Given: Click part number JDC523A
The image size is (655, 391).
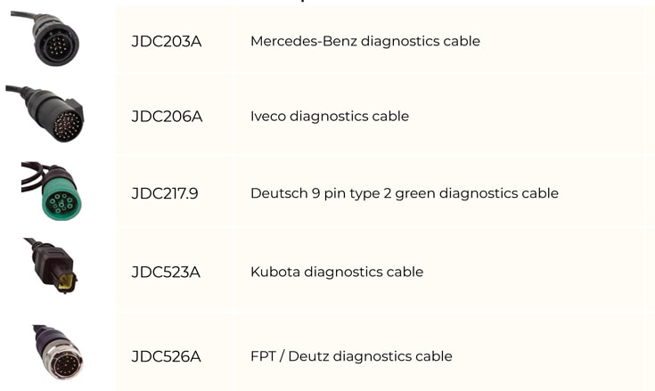Looking at the screenshot, I should coord(166,272).
